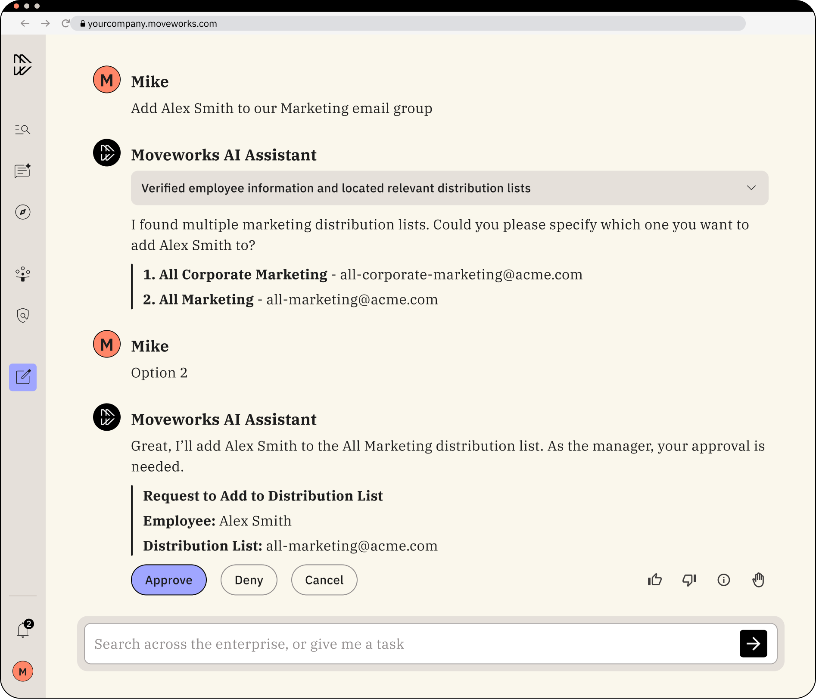Reload the page in browser toolbar
Viewport: 816px width, 699px height.
pos(65,23)
